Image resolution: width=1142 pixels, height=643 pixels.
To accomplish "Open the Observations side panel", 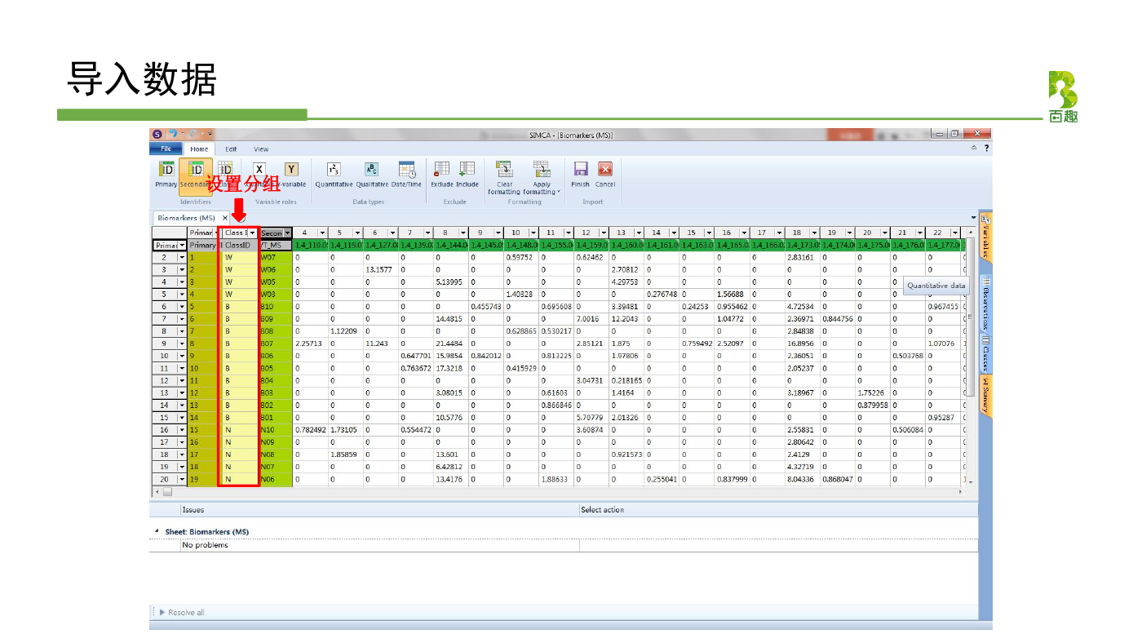I will pos(985,302).
